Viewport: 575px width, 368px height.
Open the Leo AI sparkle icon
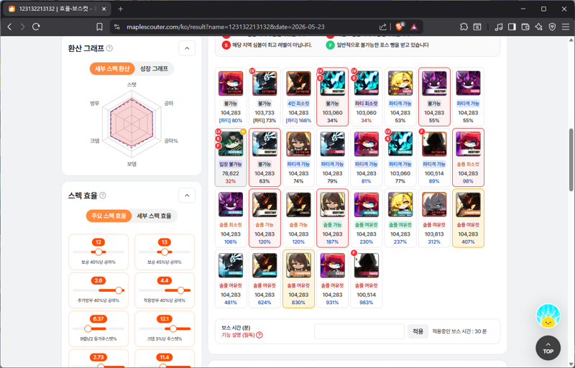538,27
